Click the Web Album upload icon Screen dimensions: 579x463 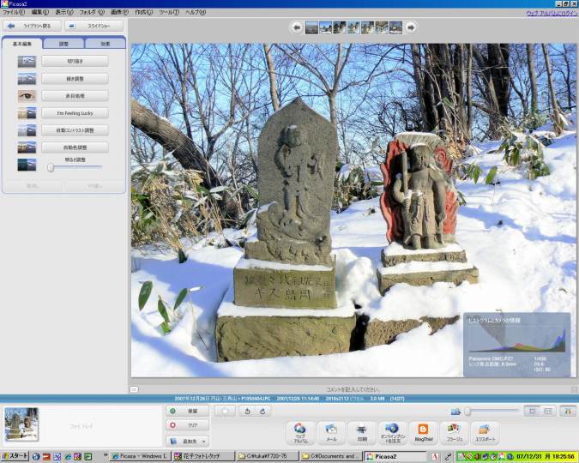tap(299, 430)
